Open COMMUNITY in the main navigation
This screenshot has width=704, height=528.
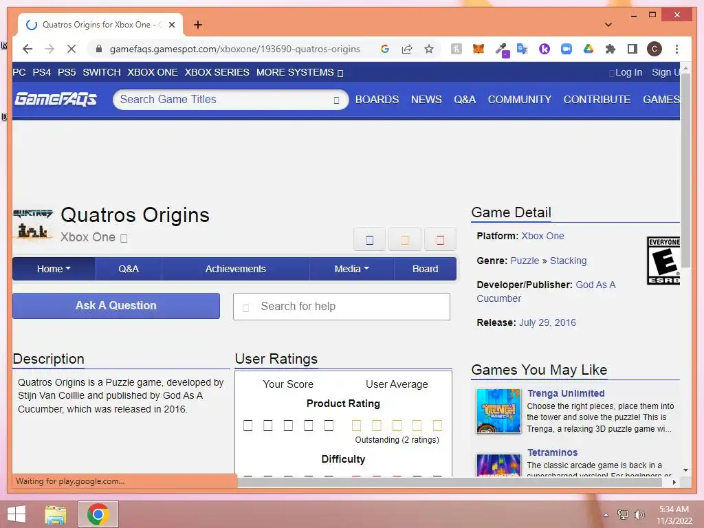click(x=520, y=99)
